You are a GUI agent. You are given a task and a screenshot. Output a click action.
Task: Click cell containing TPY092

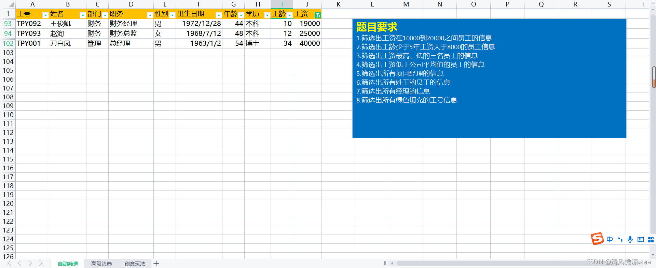[x=32, y=24]
